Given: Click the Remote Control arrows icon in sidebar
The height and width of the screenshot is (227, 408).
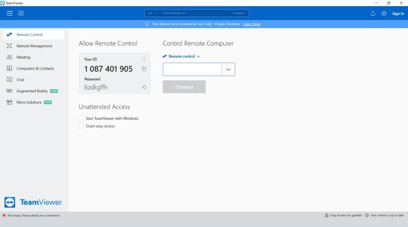Looking at the screenshot, I should pyautogui.click(x=10, y=35).
